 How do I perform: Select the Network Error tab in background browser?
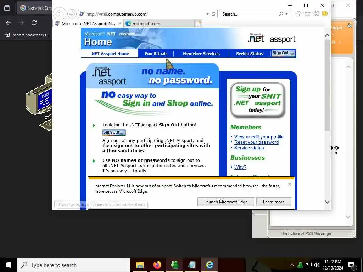pyautogui.click(x=35, y=8)
